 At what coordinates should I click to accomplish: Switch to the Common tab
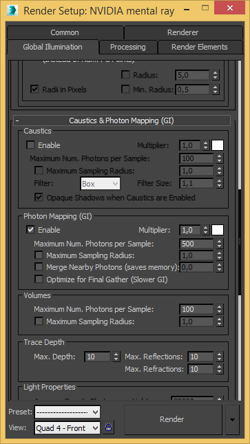click(x=65, y=32)
